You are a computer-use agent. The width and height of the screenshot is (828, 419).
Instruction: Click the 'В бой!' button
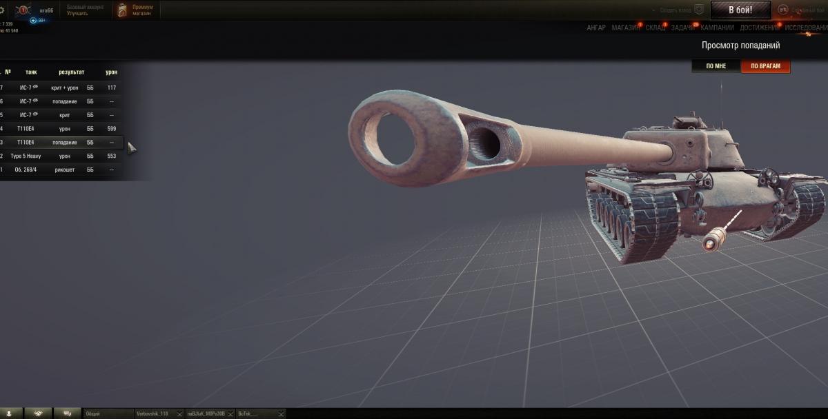[740, 10]
